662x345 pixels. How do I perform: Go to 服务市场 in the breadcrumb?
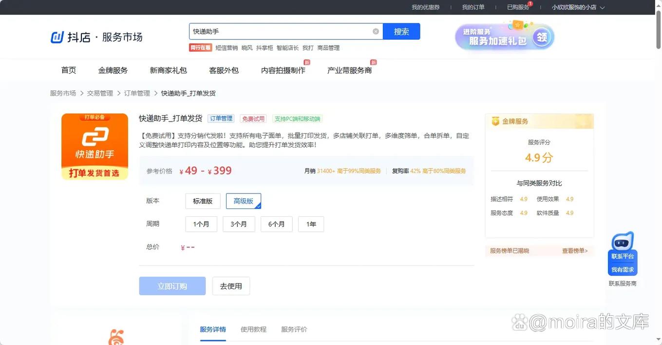tap(63, 93)
